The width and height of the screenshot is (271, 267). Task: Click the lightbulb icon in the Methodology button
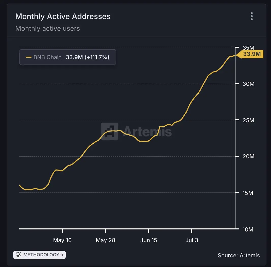tap(18, 255)
